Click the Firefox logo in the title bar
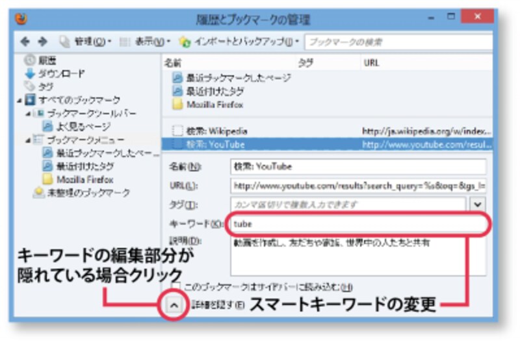Screen dimensions: 520x344 21,19
